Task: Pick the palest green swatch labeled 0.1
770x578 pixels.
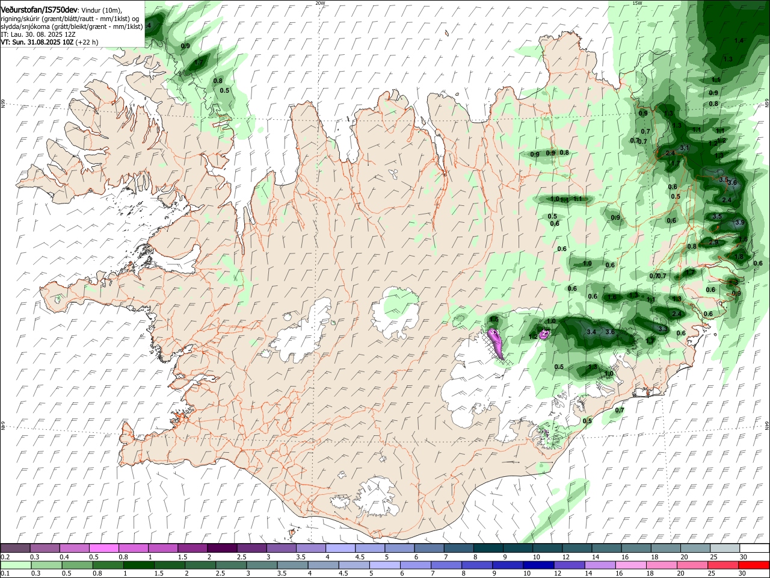Action: (15, 565)
